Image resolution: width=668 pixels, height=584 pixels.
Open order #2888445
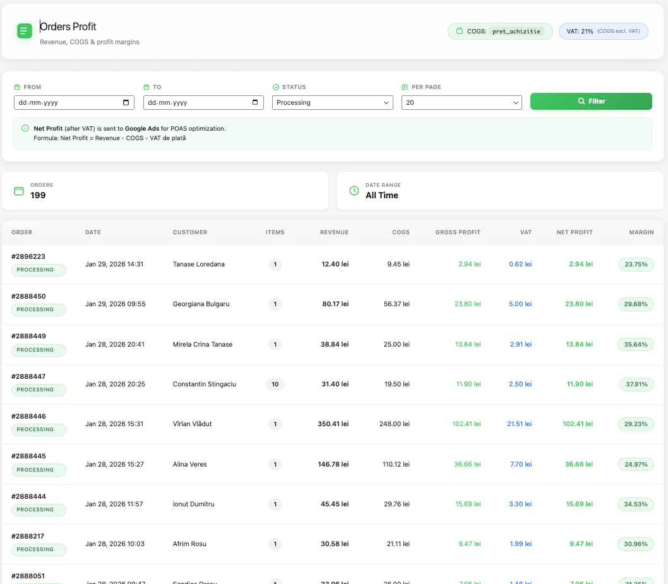click(28, 456)
